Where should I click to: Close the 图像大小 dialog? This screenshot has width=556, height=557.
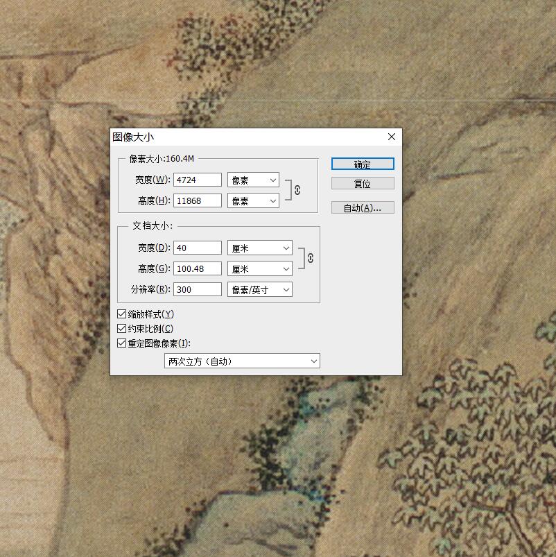click(x=392, y=137)
